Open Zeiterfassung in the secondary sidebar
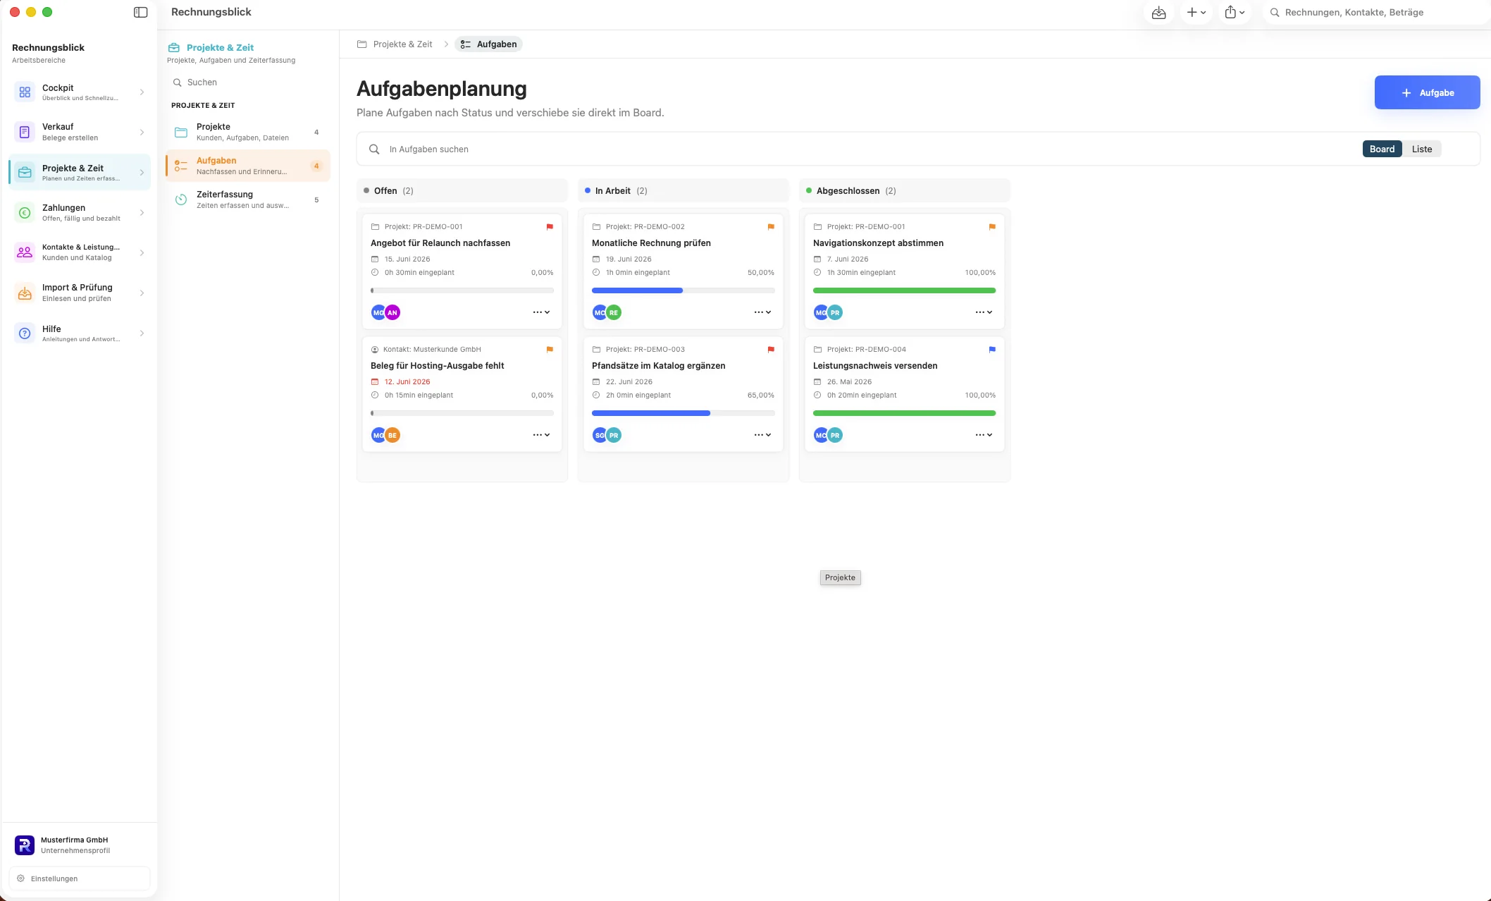This screenshot has width=1491, height=901. [x=247, y=200]
